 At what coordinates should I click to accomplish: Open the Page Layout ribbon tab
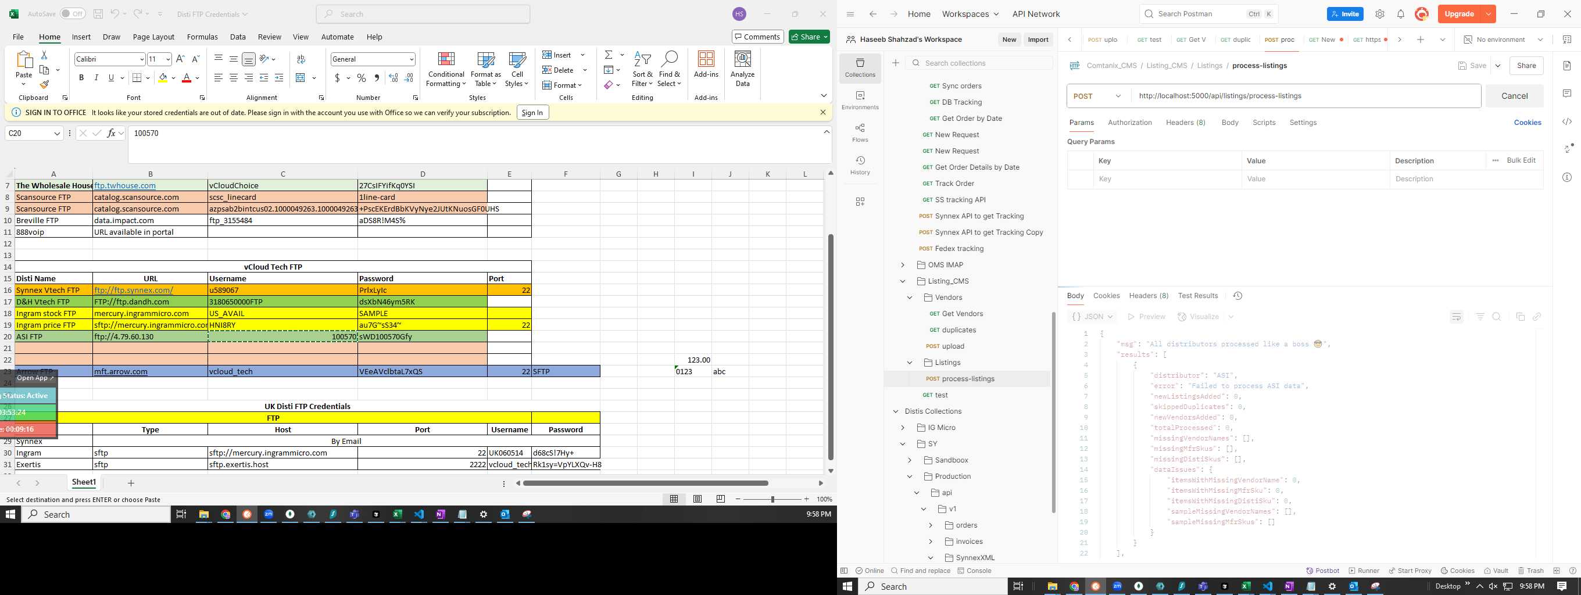[x=153, y=37]
